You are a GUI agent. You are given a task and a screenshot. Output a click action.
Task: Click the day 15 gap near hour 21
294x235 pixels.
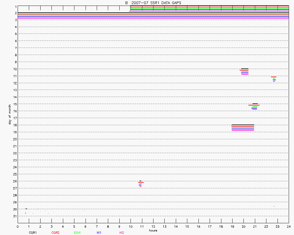coord(254,106)
